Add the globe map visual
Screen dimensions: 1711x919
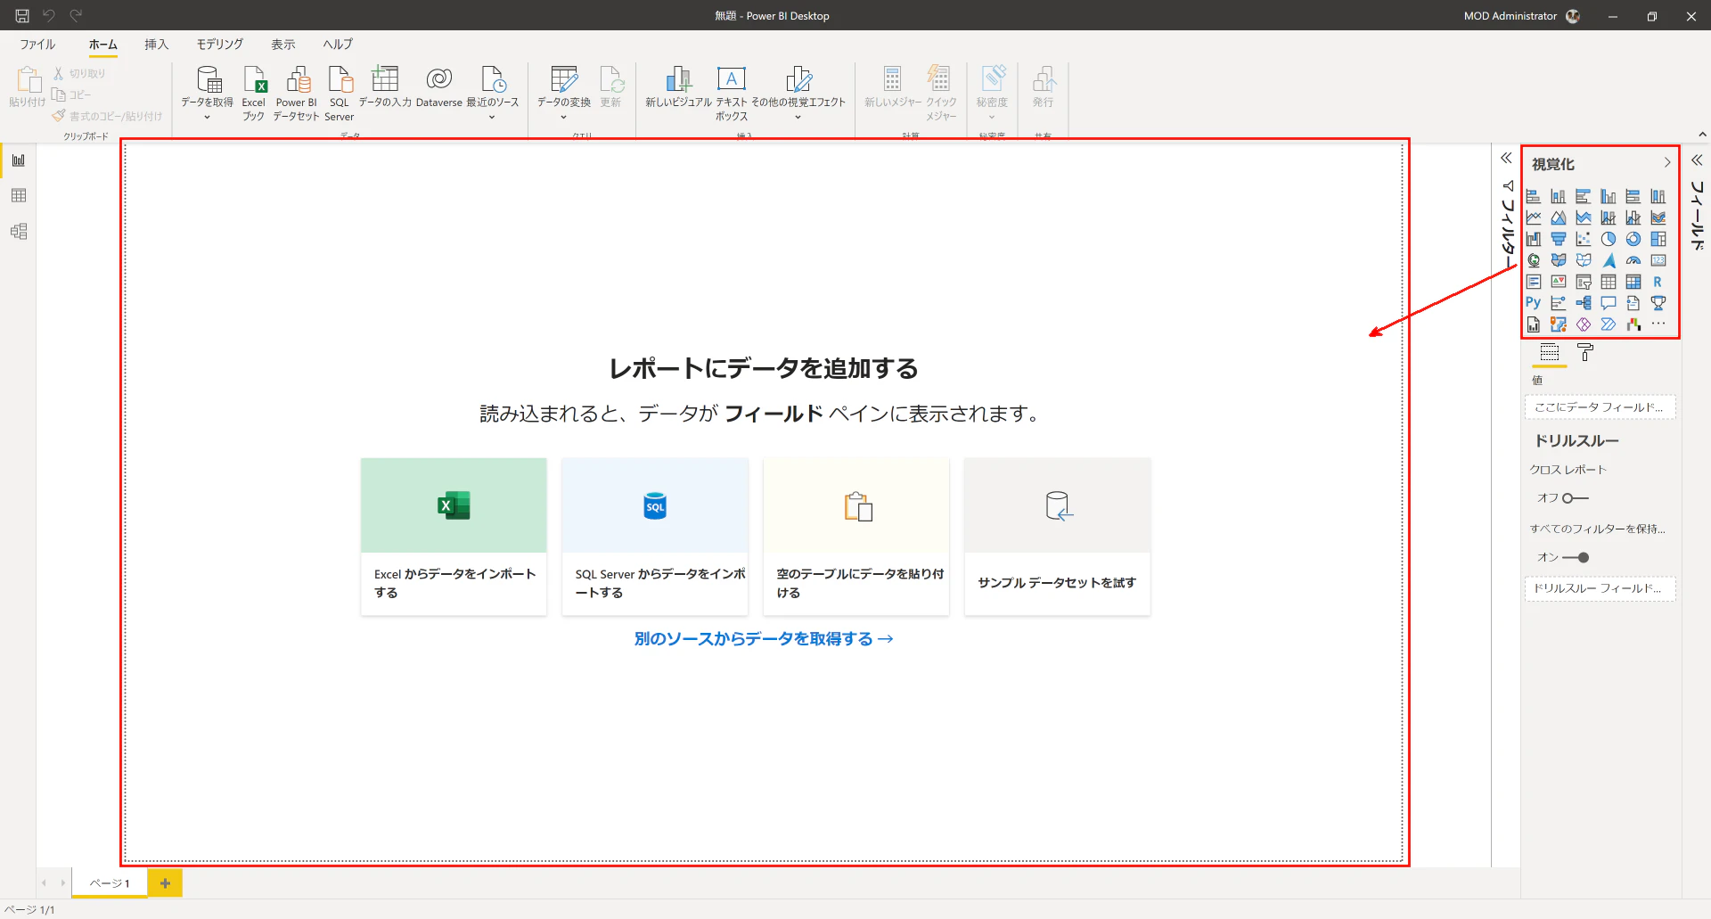pyautogui.click(x=1533, y=260)
